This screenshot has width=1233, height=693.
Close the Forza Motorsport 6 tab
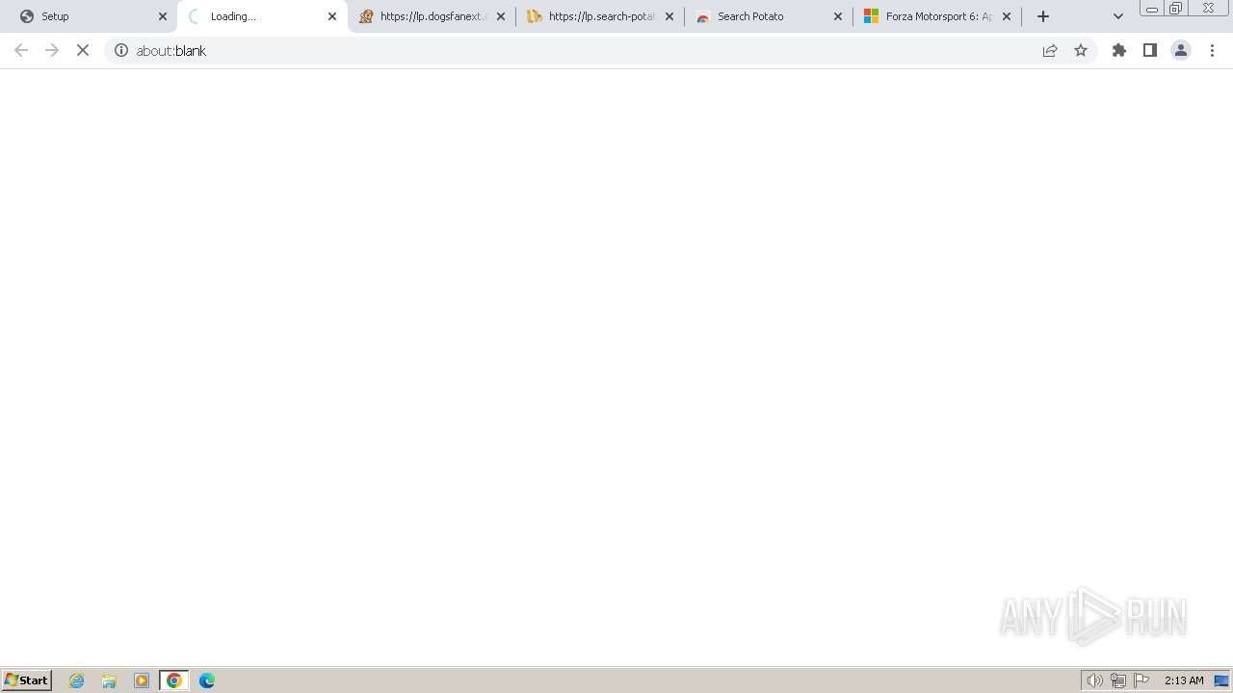tap(1007, 16)
